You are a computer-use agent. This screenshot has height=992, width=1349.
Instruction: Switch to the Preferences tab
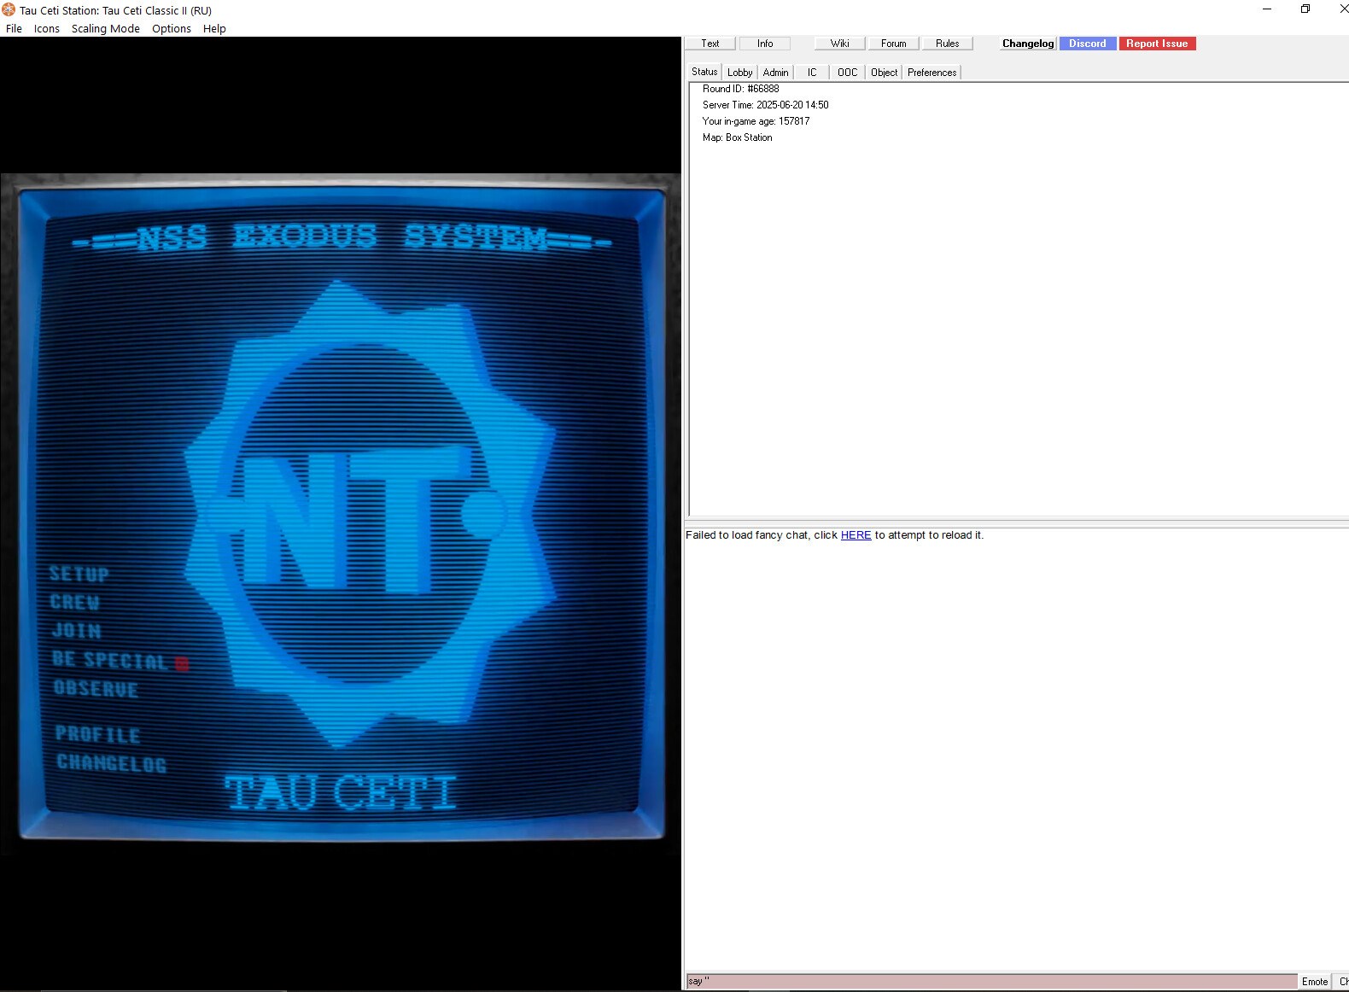click(x=931, y=73)
